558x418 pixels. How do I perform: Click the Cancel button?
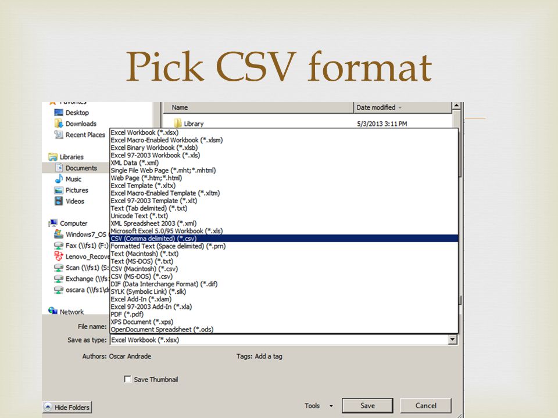(x=425, y=406)
